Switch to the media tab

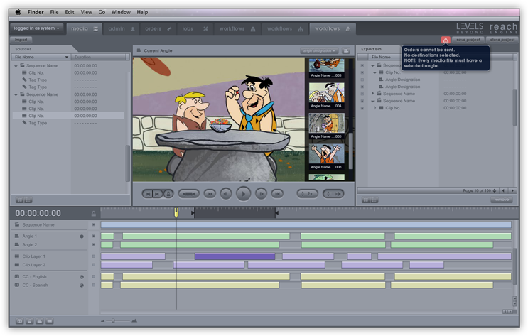tap(84, 29)
